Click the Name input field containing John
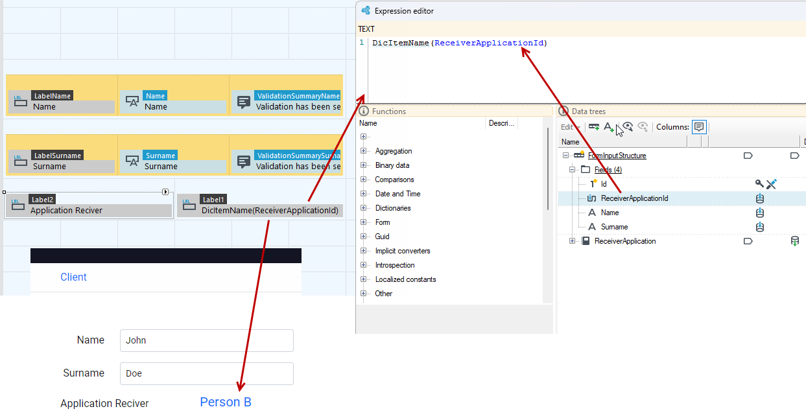 click(207, 340)
